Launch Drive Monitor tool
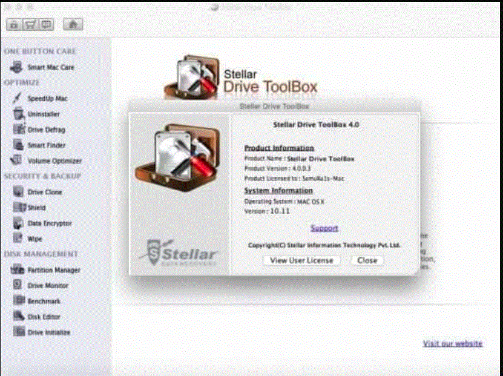Image resolution: width=503 pixels, height=376 pixels. tap(41, 285)
